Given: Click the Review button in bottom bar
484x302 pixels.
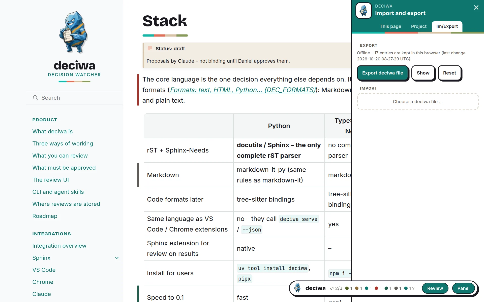Looking at the screenshot, I should 435,288.
